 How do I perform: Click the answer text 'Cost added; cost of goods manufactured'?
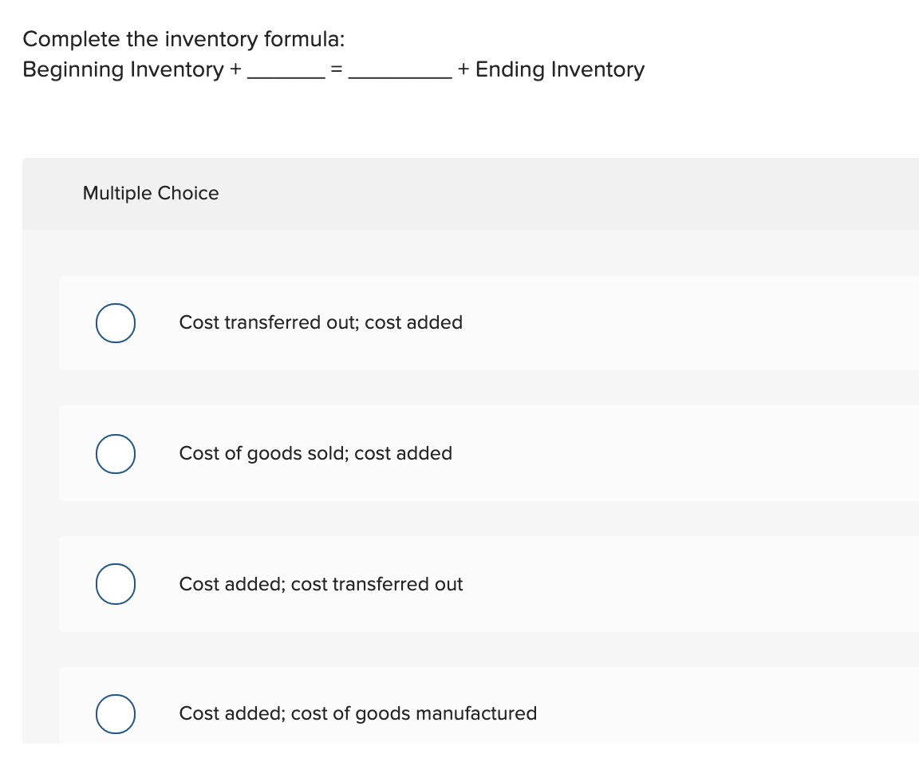[358, 713]
